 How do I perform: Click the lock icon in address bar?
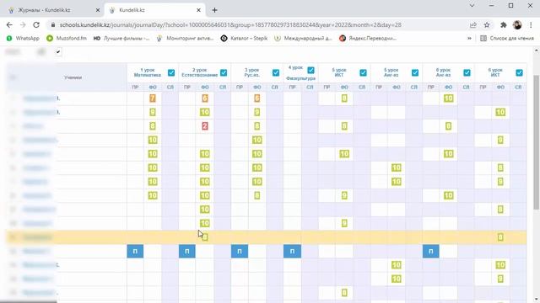(52, 24)
